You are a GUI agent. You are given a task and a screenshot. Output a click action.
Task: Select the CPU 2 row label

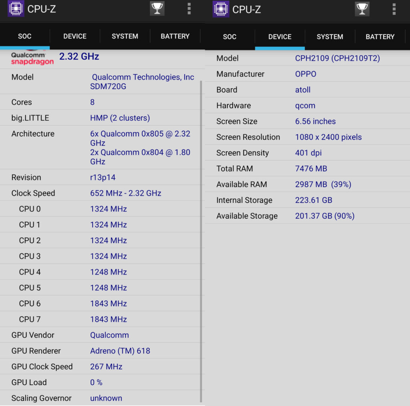(30, 240)
